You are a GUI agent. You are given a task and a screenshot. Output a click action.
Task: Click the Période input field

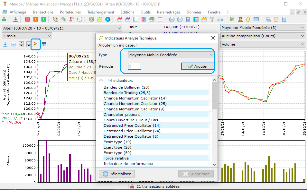(135, 66)
